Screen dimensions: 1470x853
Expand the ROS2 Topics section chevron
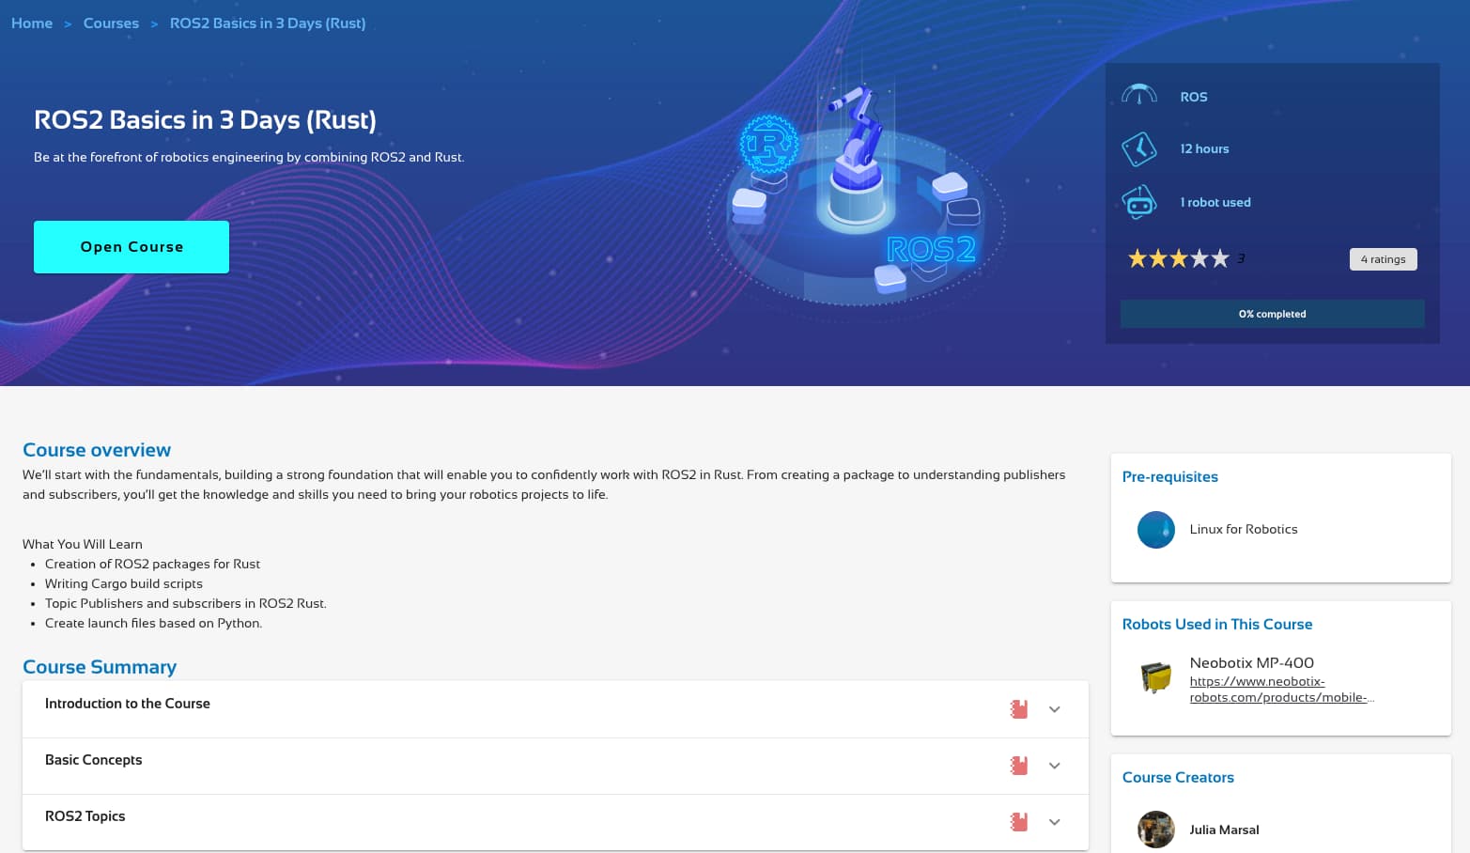click(x=1055, y=822)
